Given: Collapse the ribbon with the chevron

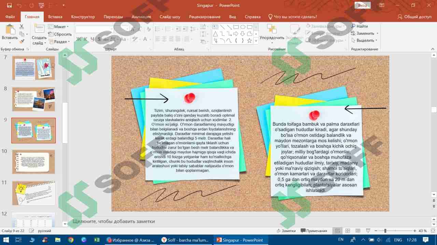Looking at the screenshot, I should (433, 49).
